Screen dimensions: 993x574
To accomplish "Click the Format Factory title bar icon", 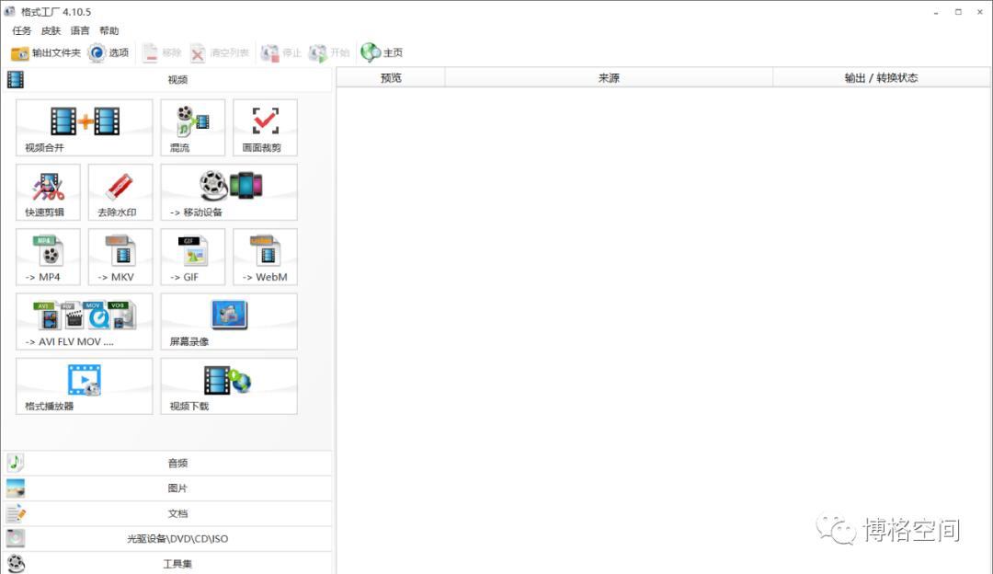I will point(9,11).
